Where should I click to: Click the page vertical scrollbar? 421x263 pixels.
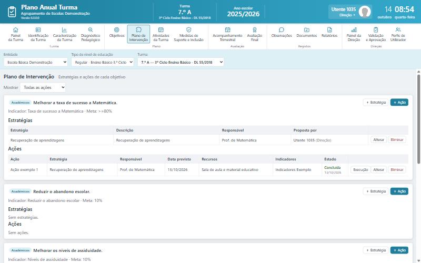pos(418,119)
